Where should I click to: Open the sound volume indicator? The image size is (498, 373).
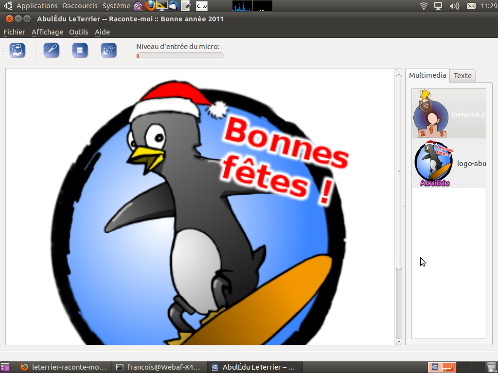click(455, 6)
